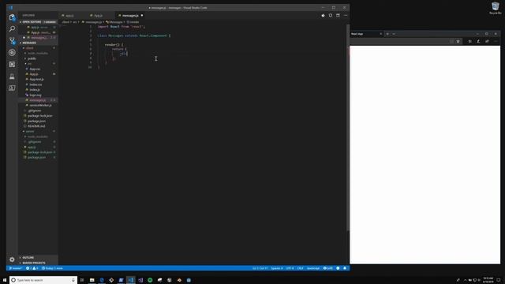Click the notification bell in status bar
This screenshot has width=505, height=284.
pos(345,268)
